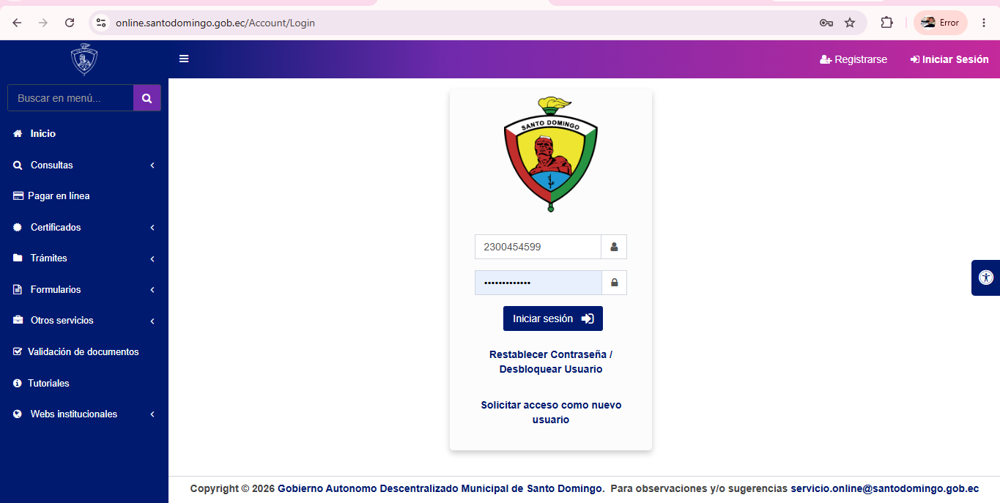Open Validación de documentos menu item
Screen dimensions: 1000x503
(84, 351)
